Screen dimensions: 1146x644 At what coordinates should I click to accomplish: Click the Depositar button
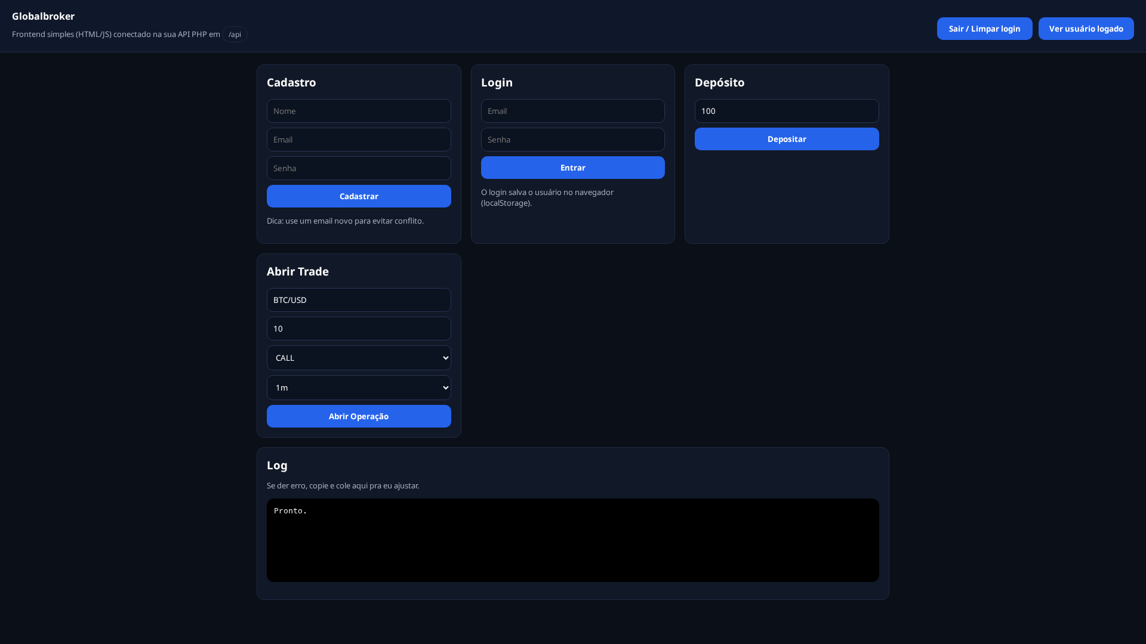(x=787, y=139)
